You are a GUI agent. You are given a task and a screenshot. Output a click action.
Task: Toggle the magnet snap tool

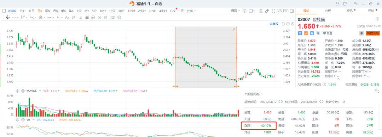point(87,17)
